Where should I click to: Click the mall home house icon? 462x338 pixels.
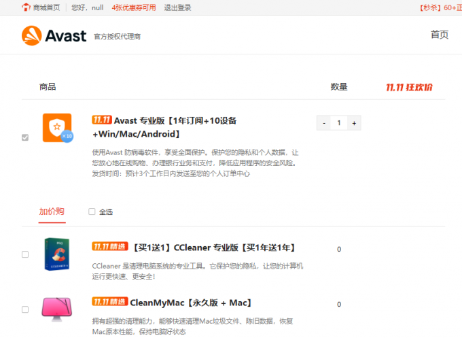tap(26, 7)
